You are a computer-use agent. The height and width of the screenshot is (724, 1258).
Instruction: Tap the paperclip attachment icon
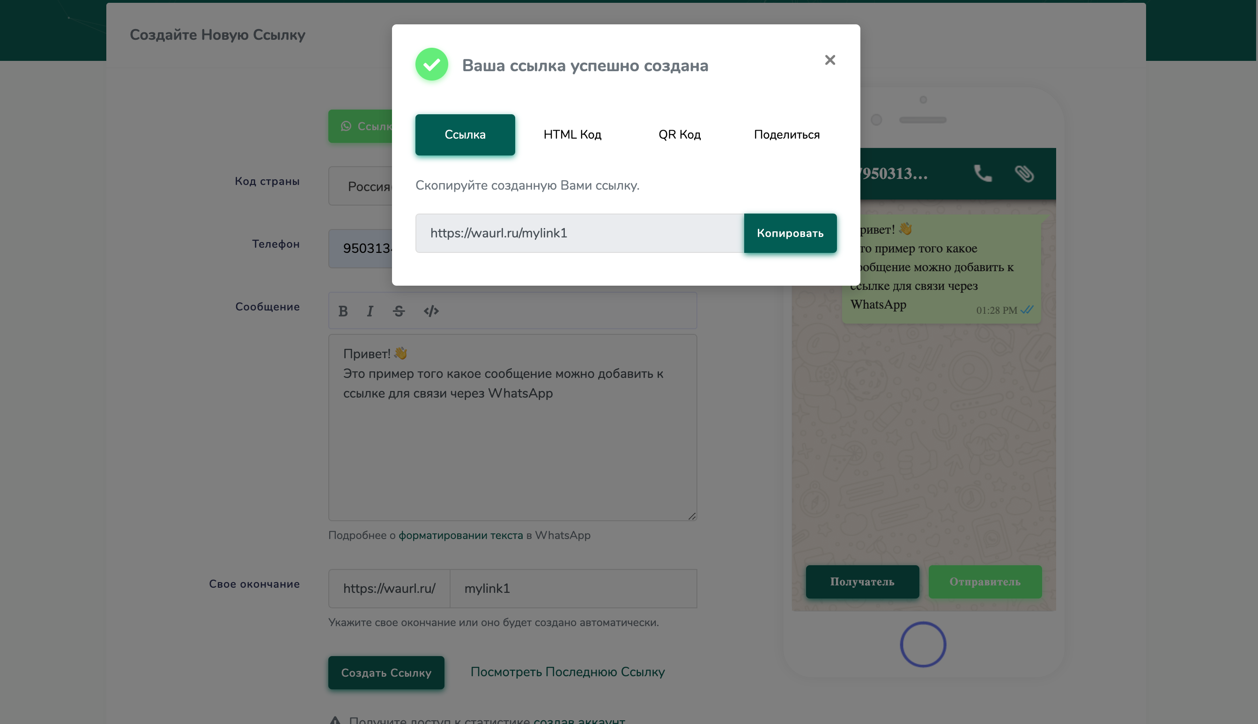[x=1024, y=174]
